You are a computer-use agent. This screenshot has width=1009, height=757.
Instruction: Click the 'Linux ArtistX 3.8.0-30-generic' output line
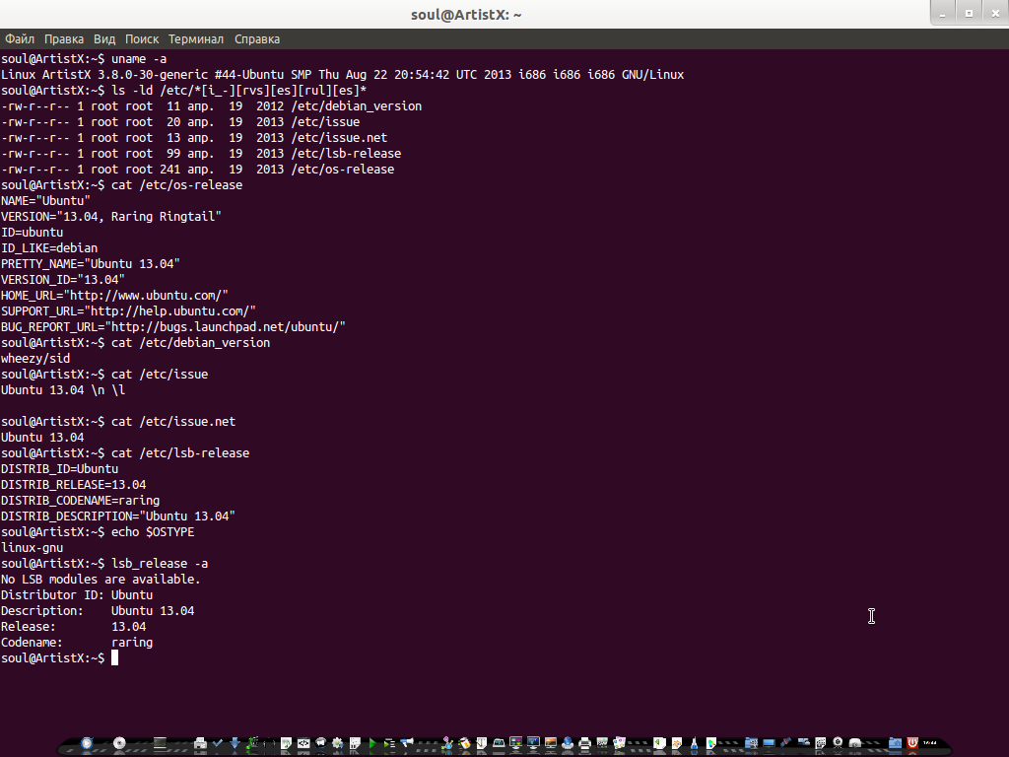(342, 75)
